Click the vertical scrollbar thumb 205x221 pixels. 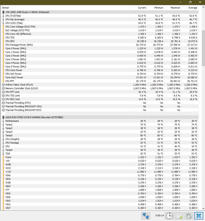pyautogui.click(x=203, y=48)
